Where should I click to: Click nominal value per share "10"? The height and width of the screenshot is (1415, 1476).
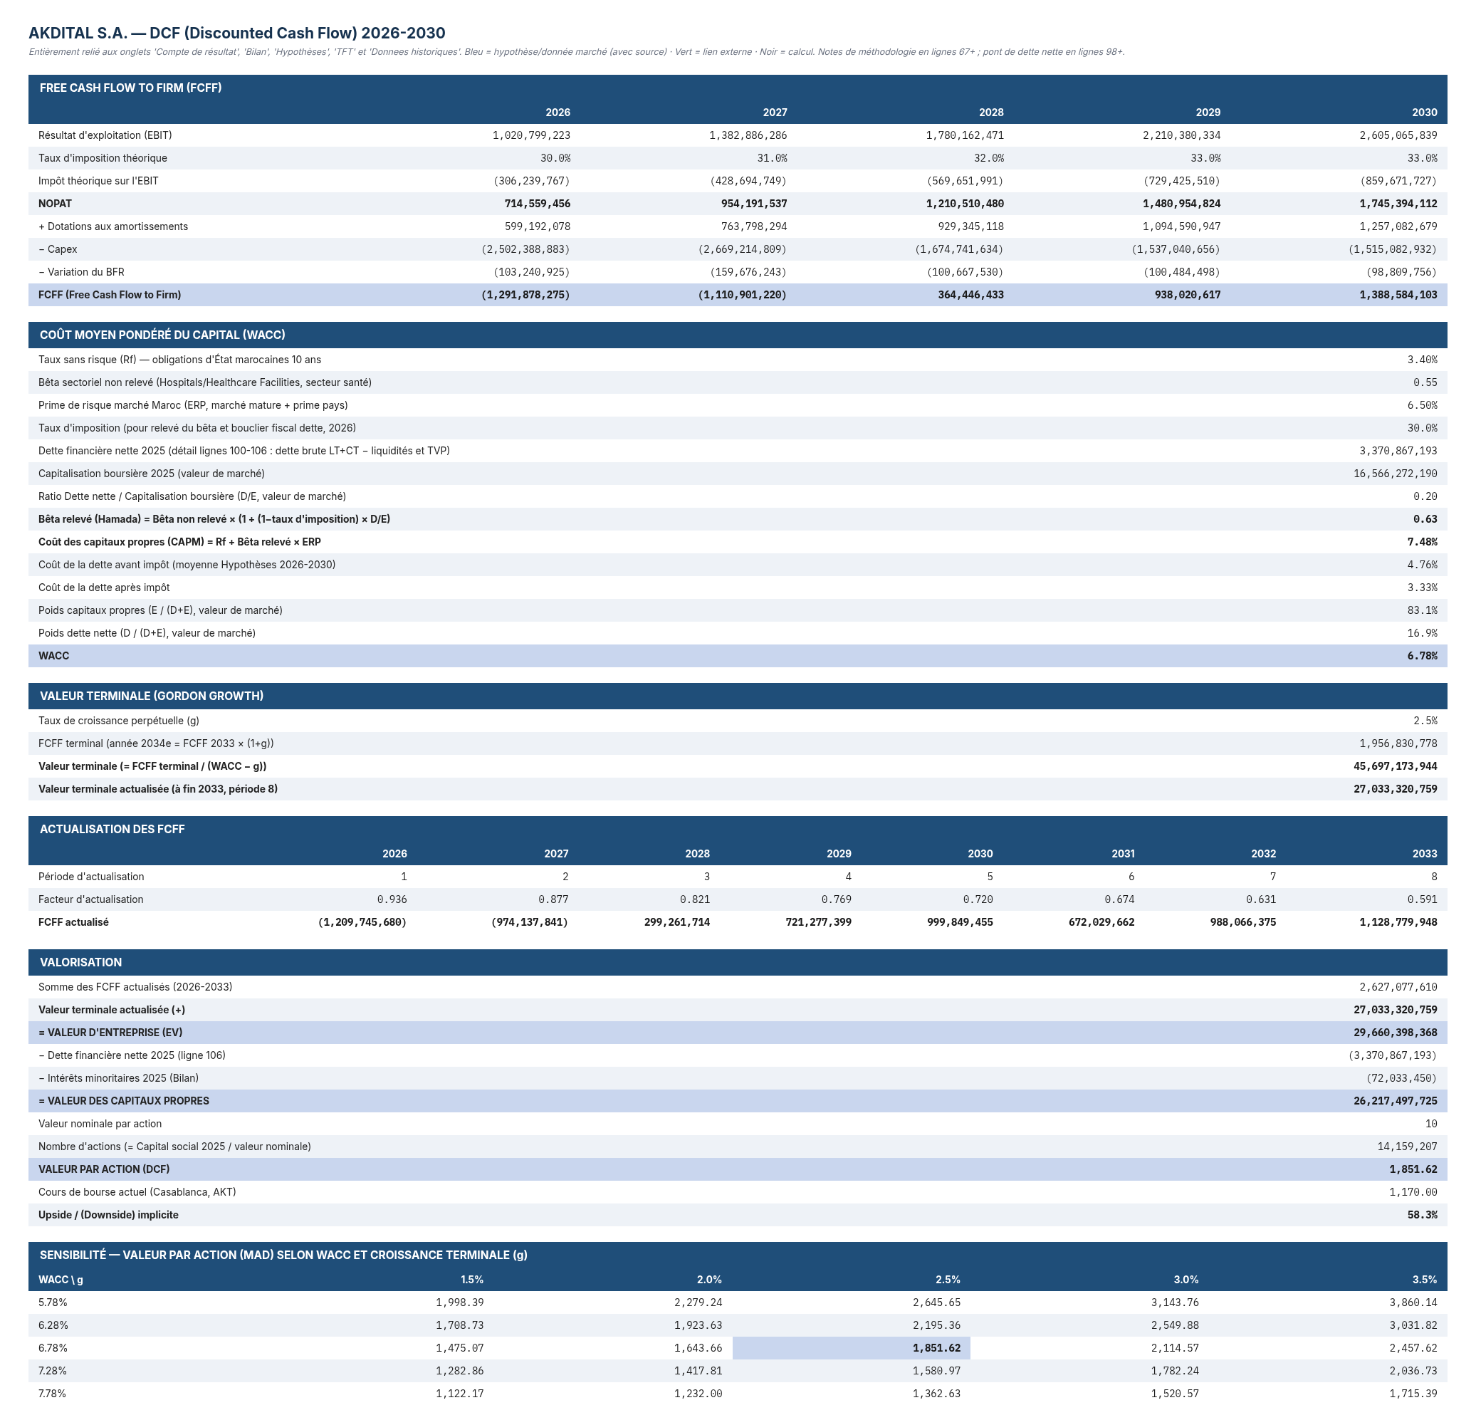[1431, 1124]
